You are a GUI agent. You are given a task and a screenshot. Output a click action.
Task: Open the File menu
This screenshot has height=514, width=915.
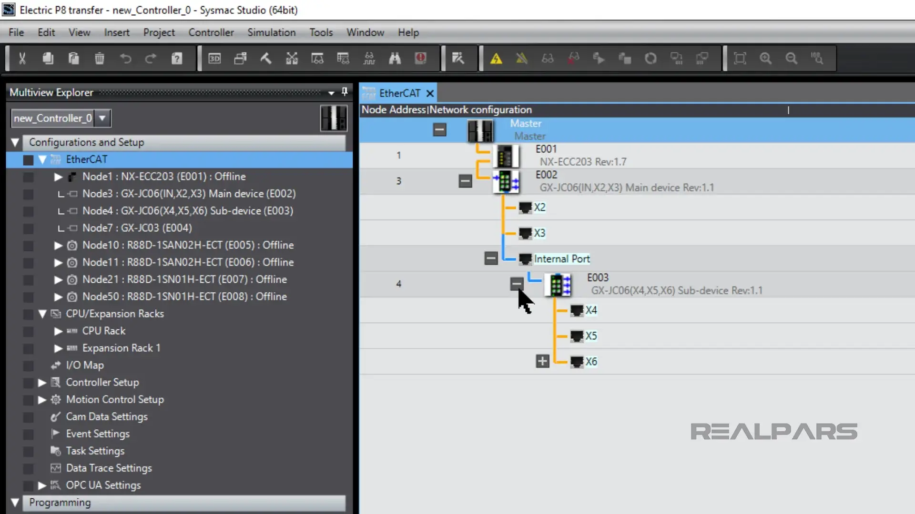(16, 32)
